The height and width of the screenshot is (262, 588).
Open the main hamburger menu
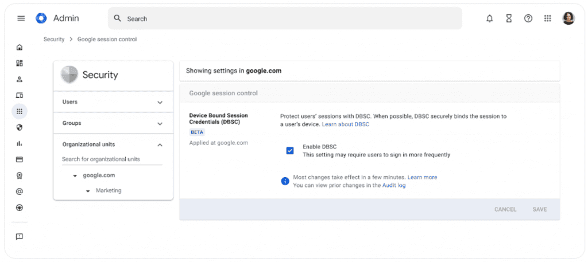click(x=21, y=18)
